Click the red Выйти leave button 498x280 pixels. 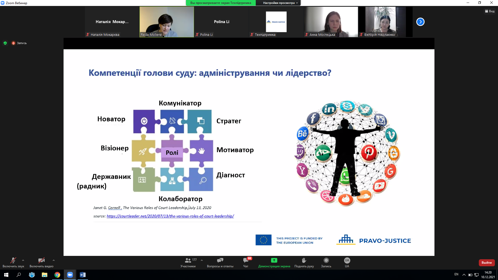[x=487, y=263]
